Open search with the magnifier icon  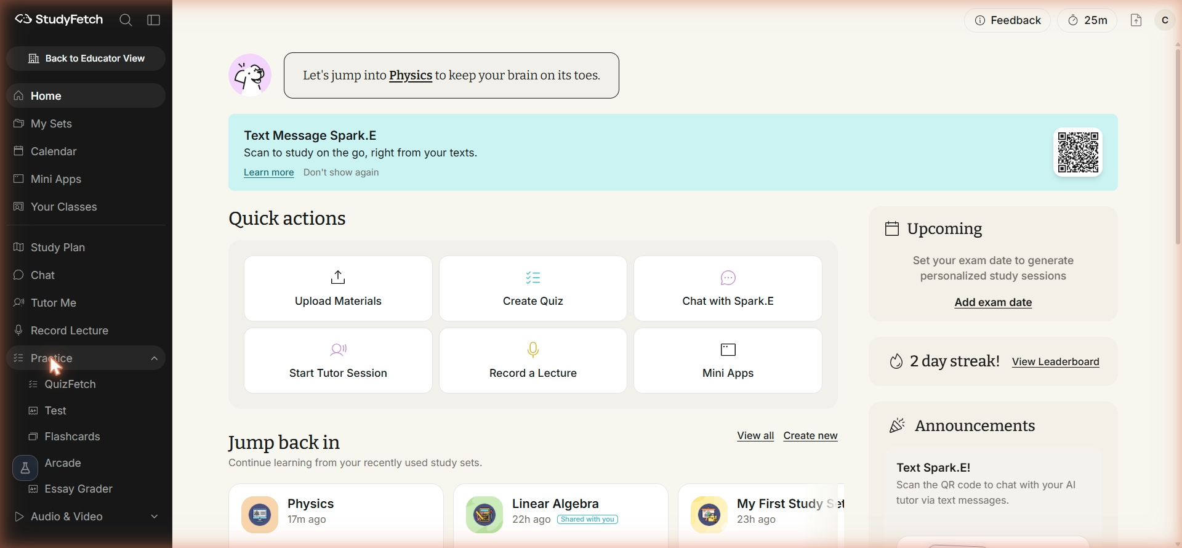(126, 20)
